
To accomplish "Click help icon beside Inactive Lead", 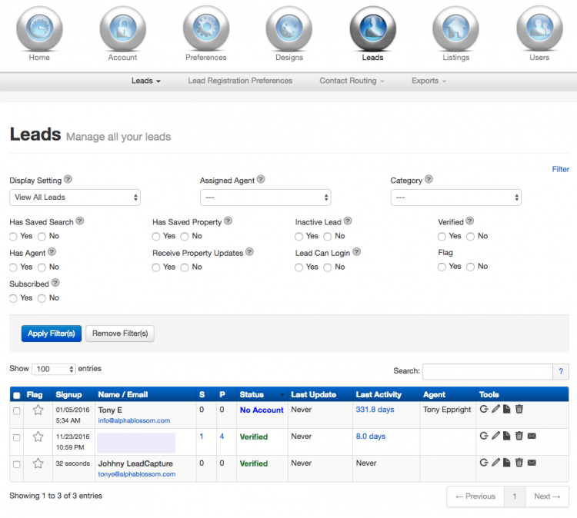I will click(x=348, y=221).
